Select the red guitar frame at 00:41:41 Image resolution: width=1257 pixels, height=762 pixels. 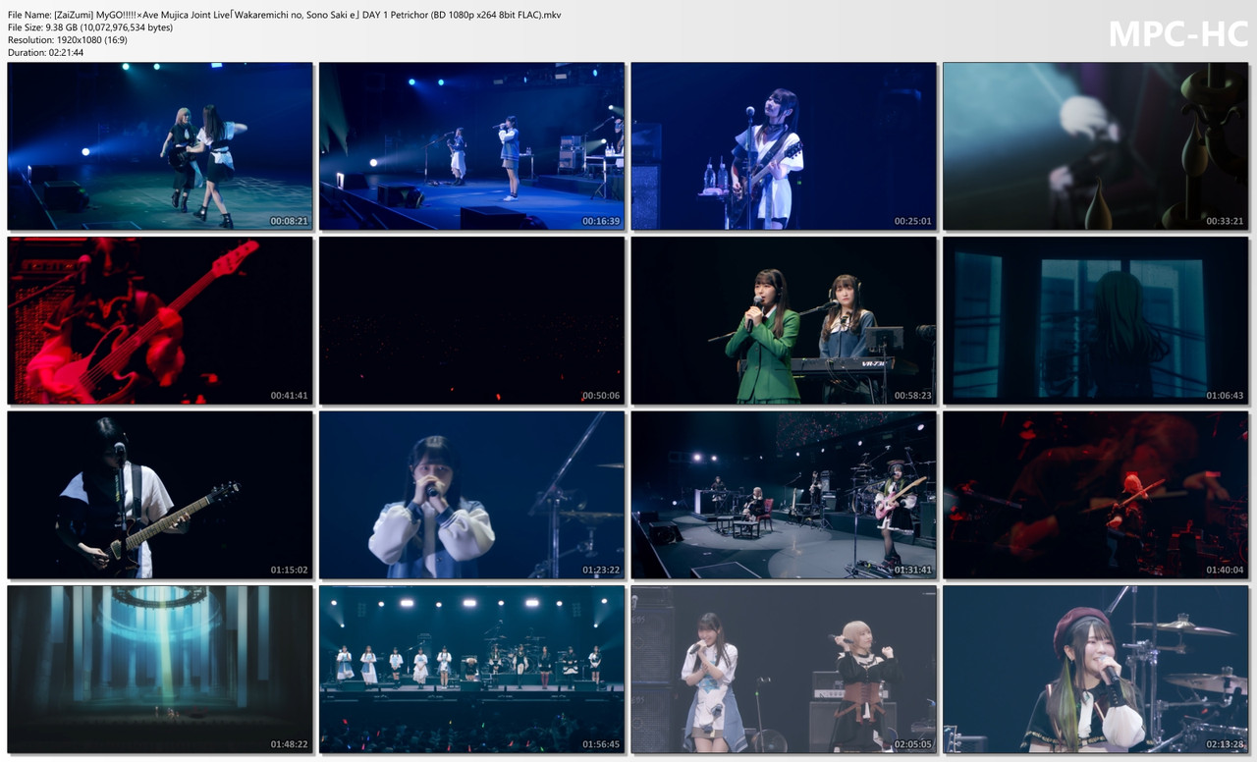160,320
